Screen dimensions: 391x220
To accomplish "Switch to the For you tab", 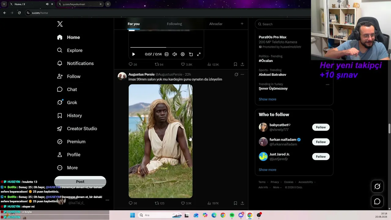I will pos(133,24).
